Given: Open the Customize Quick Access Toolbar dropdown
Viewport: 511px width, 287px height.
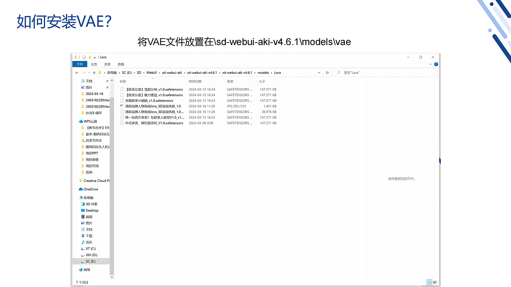Looking at the screenshot, I should pos(95,57).
